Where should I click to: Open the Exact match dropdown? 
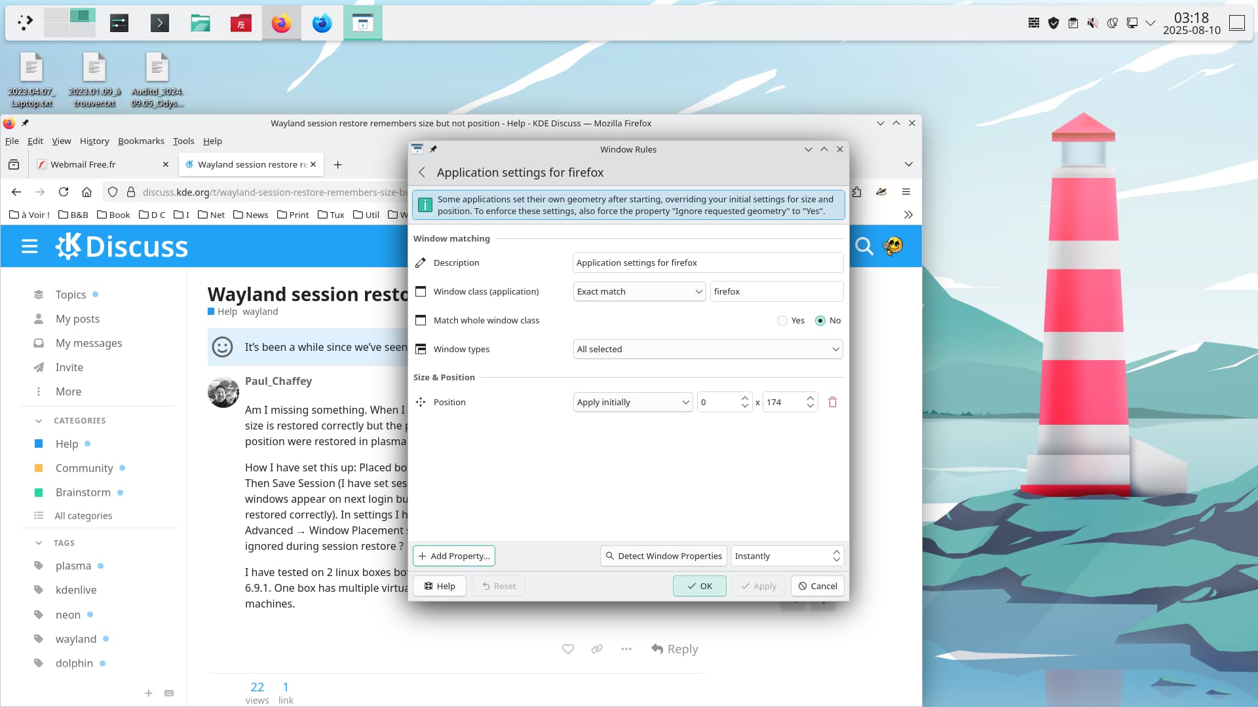[x=639, y=292]
